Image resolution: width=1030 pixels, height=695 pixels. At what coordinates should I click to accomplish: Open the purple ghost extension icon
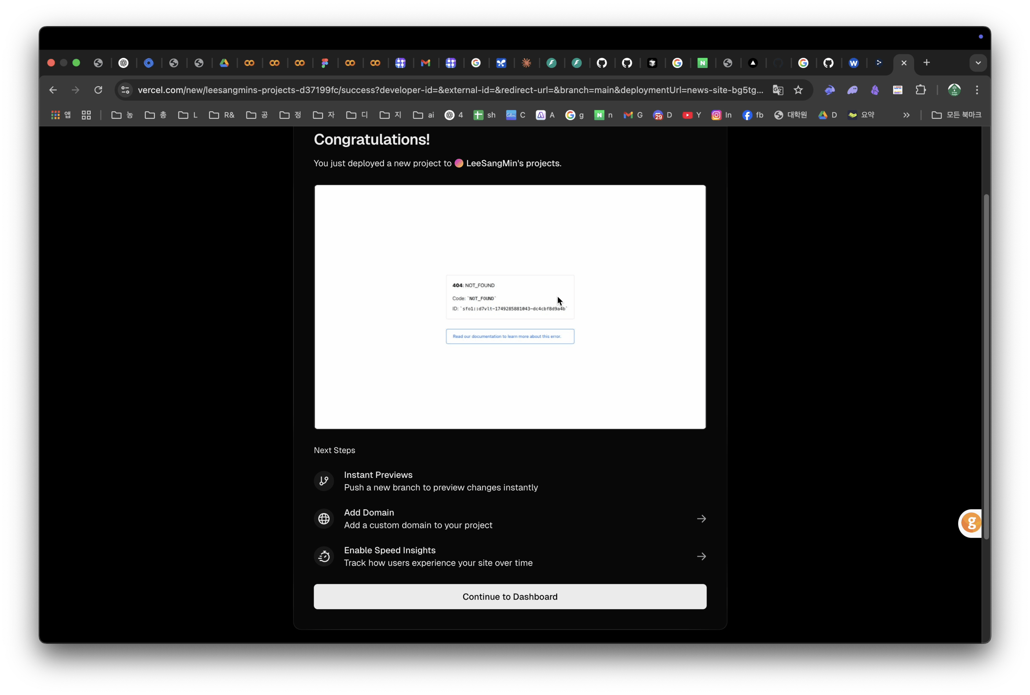pyautogui.click(x=852, y=90)
